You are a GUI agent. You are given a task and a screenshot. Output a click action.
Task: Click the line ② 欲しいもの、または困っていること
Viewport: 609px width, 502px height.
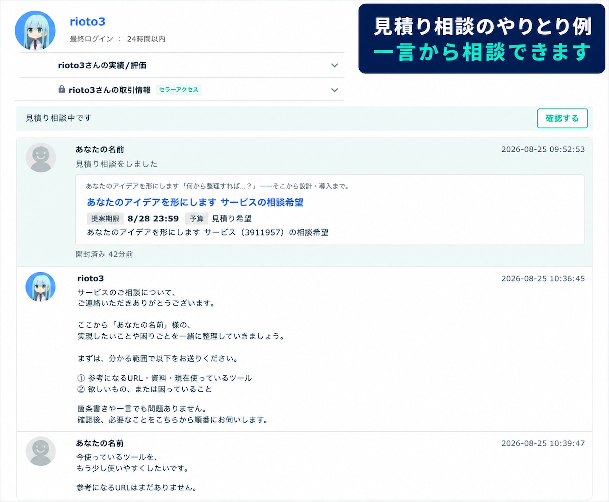point(145,389)
